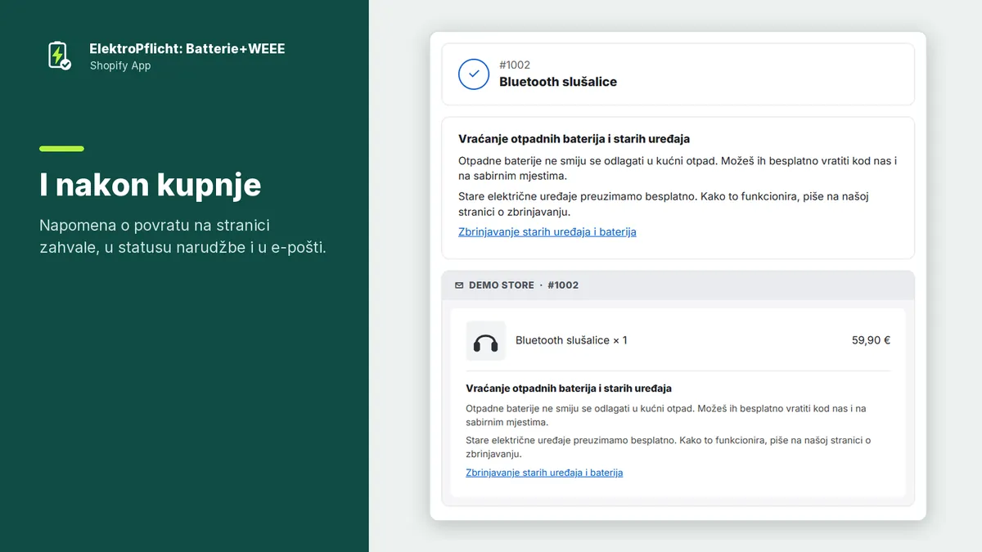Screen dimensions: 982x552
Task: Click the 'I nakon kupnje' headline
Action: click(x=151, y=185)
